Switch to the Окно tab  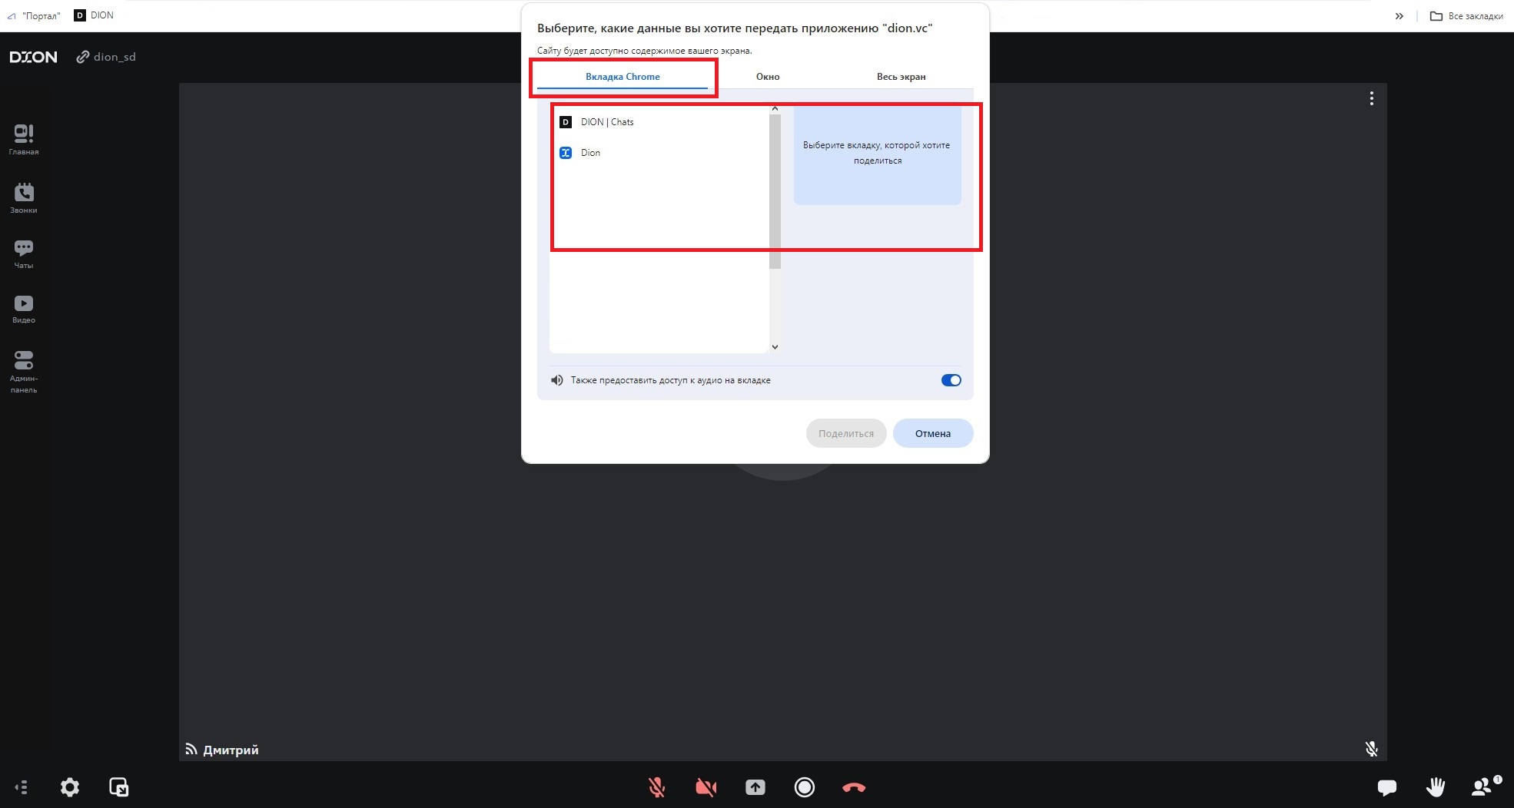[768, 77]
